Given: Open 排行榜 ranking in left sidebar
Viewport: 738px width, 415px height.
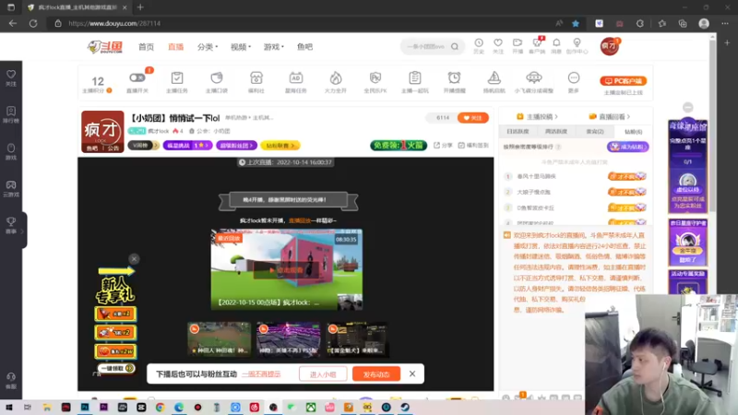Looking at the screenshot, I should tap(11, 114).
